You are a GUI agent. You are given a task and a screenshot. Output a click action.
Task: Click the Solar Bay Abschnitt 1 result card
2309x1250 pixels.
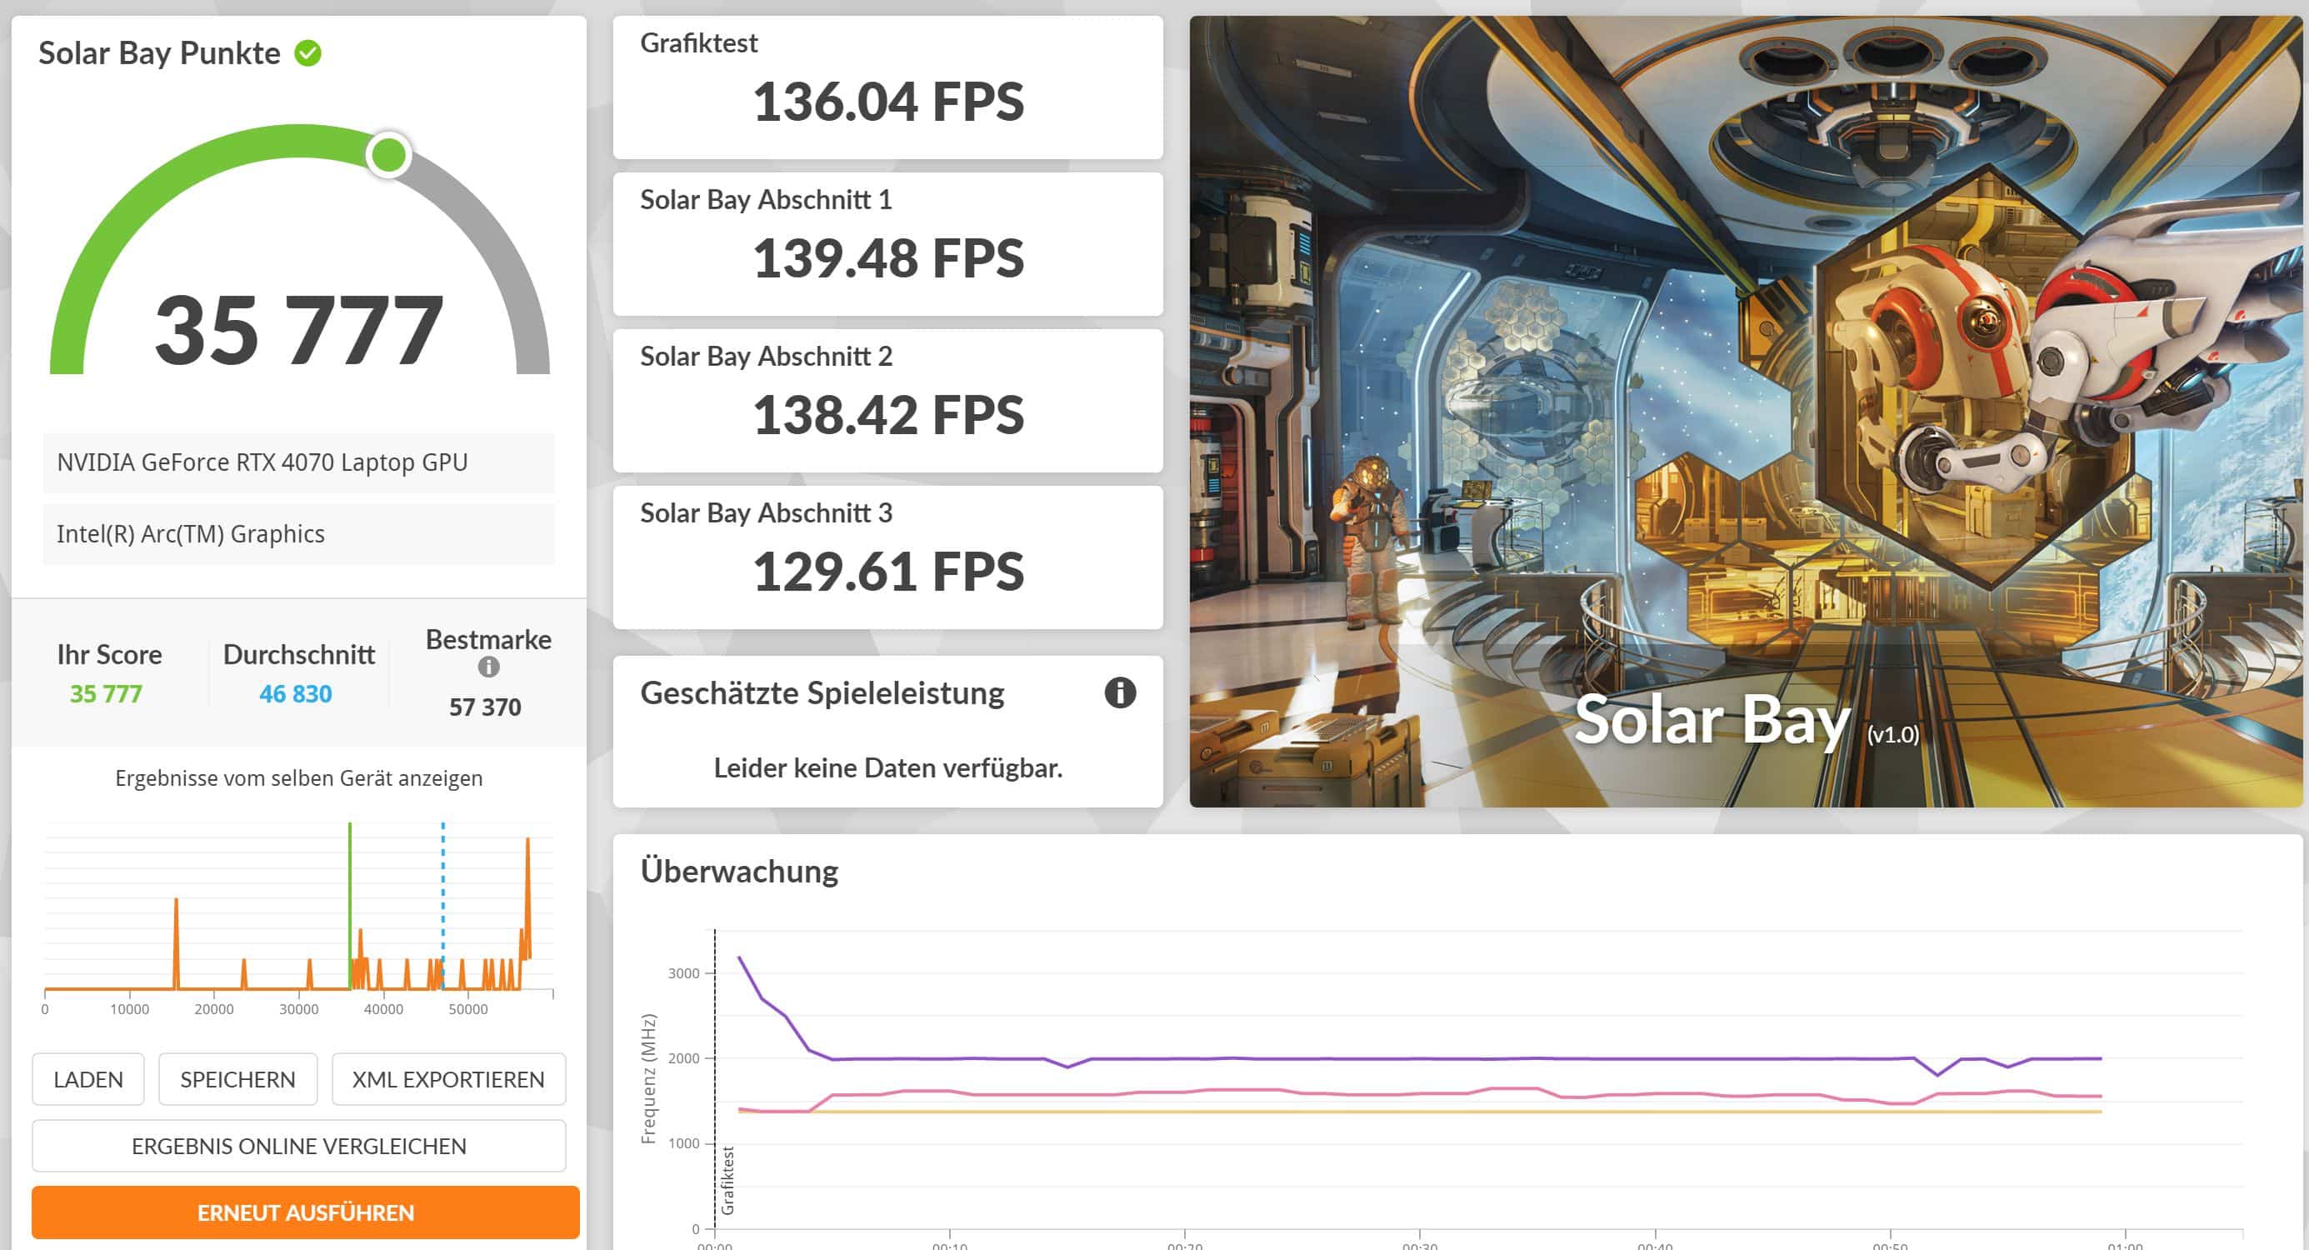pyautogui.click(x=887, y=244)
